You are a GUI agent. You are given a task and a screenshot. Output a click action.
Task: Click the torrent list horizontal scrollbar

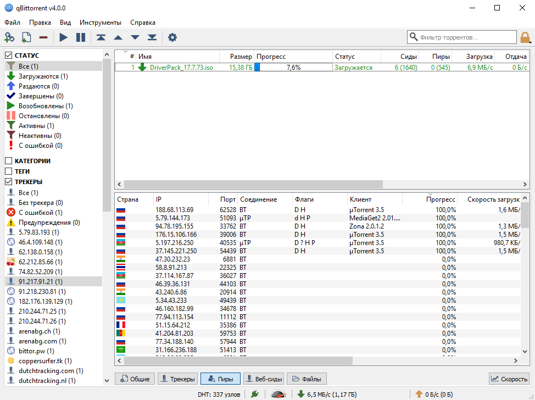coord(253,184)
